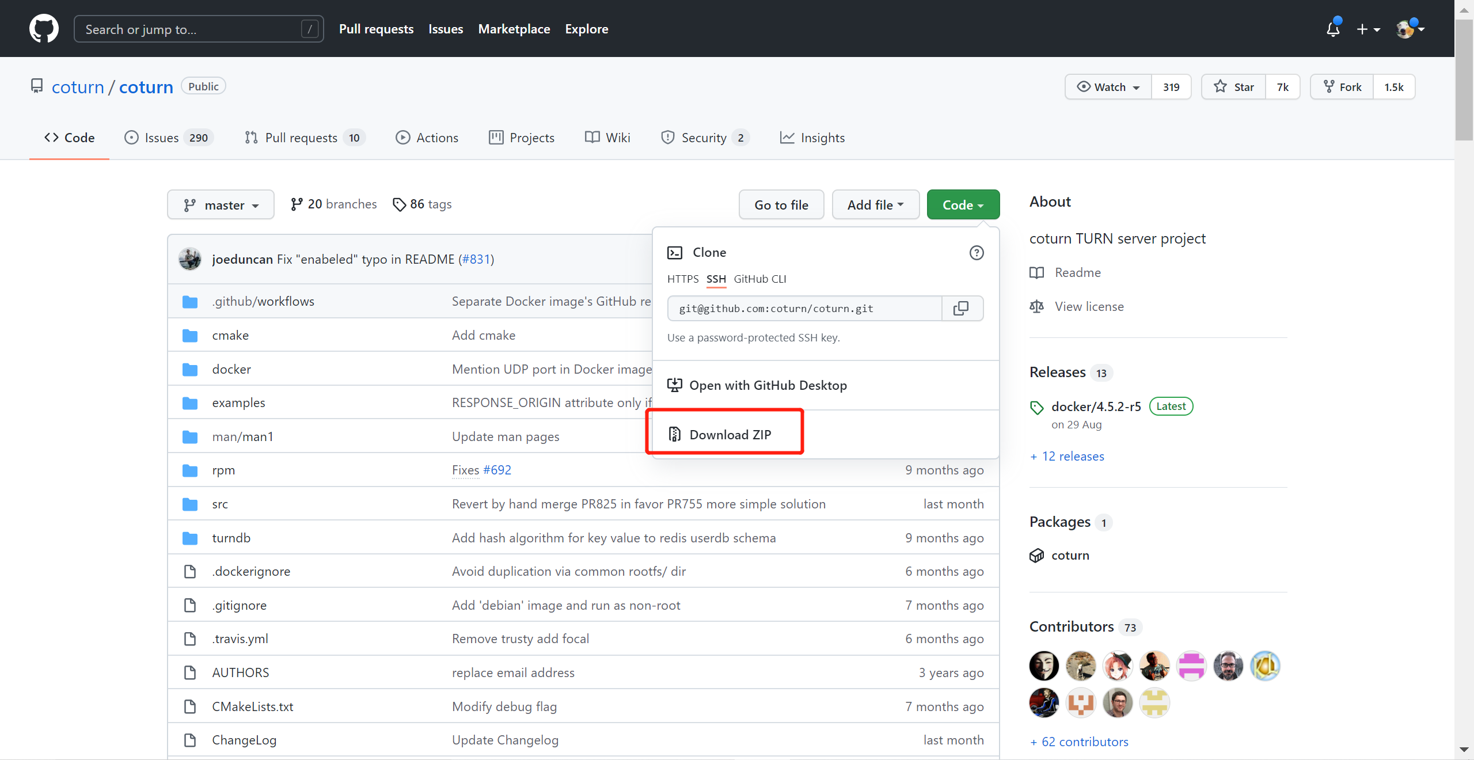Switch clone protocol to HTTPS

click(x=682, y=279)
